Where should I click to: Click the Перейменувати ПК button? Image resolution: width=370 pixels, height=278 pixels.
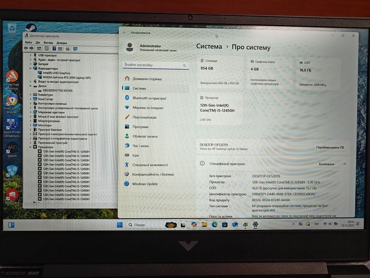point(330,147)
